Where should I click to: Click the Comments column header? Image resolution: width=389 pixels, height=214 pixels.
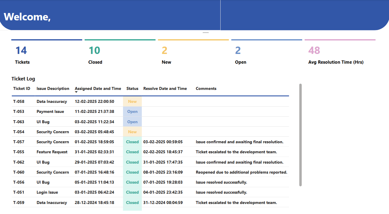(x=206, y=88)
